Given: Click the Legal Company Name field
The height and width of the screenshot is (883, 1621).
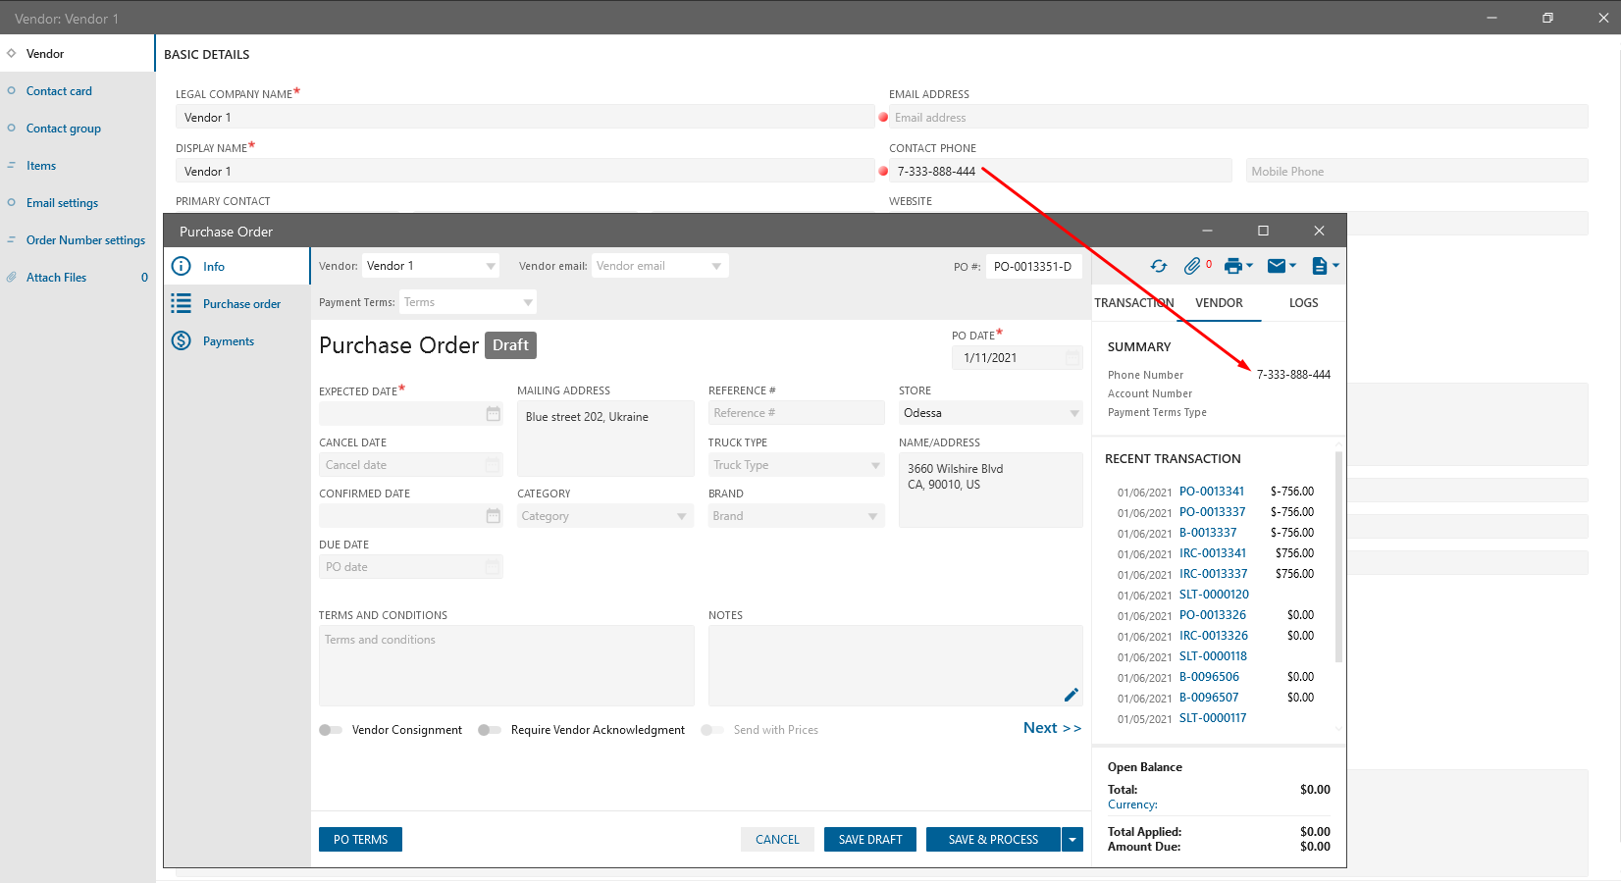Looking at the screenshot, I should 525,118.
